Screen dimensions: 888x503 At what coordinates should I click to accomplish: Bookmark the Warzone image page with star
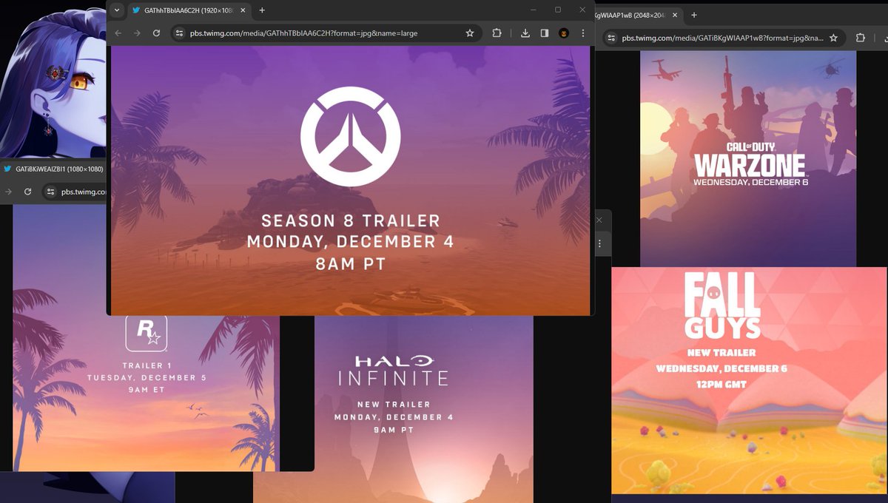coord(833,38)
